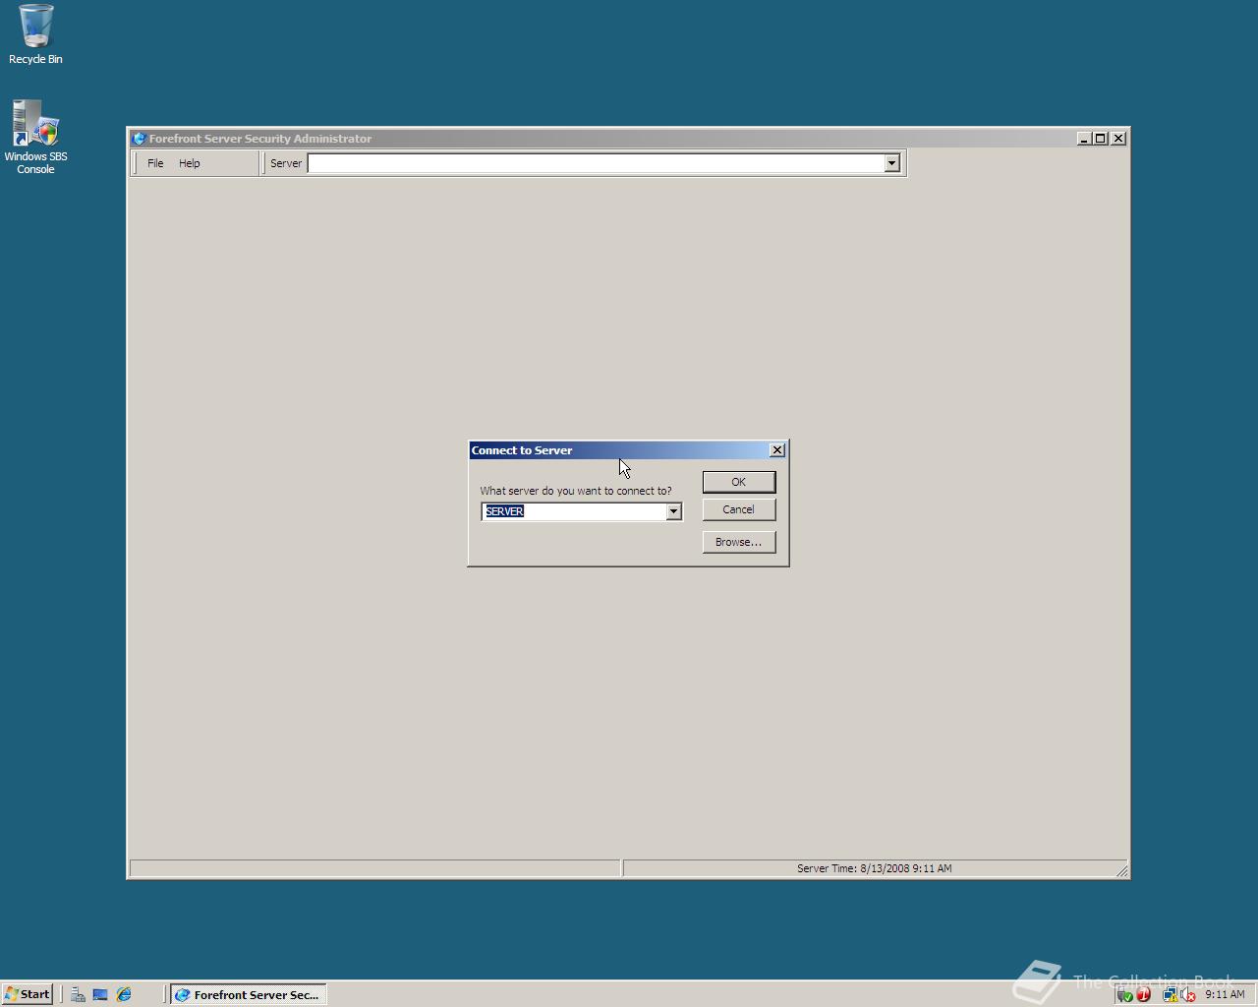The width and height of the screenshot is (1258, 1007).
Task: Click the main window resize grip
Action: tap(1121, 870)
